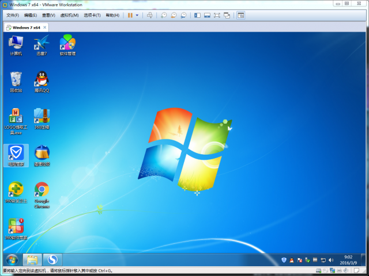Image resolution: width=369 pixels, height=276 pixels.
Task: Open the Windows Start menu orb
Action: (12, 260)
